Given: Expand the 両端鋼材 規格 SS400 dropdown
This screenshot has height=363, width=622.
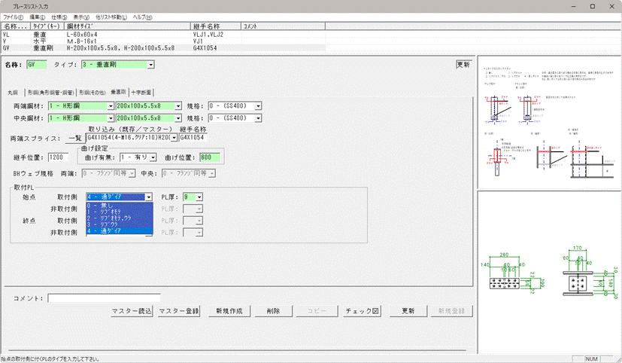Looking at the screenshot, I should [x=258, y=106].
